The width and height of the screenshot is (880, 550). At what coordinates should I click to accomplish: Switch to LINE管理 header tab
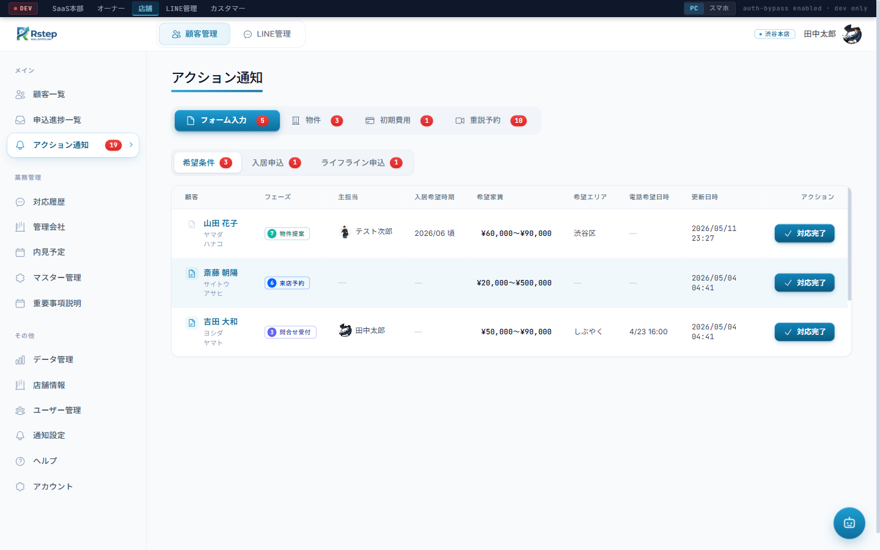click(267, 34)
